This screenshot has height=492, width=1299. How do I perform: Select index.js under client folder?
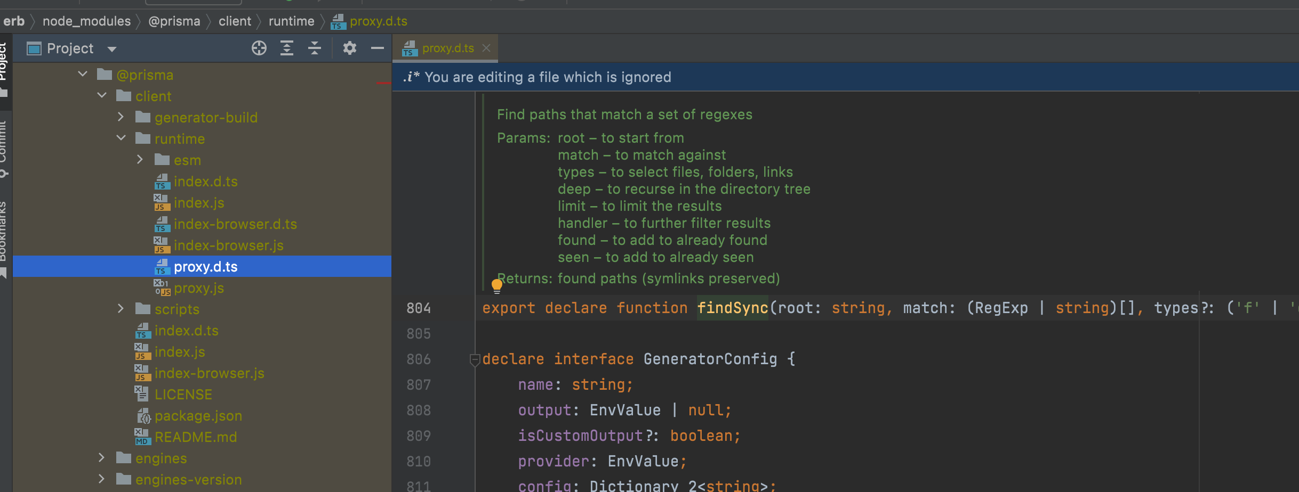coord(179,352)
